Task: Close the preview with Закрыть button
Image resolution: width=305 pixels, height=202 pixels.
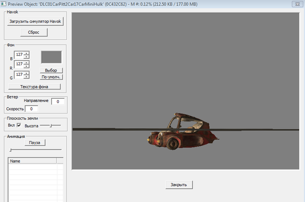Action: coord(179,185)
